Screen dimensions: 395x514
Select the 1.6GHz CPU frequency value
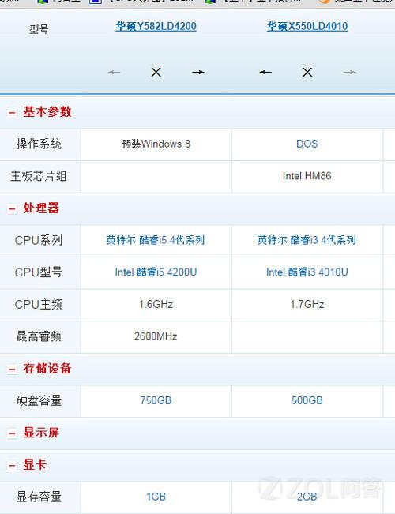coord(156,305)
